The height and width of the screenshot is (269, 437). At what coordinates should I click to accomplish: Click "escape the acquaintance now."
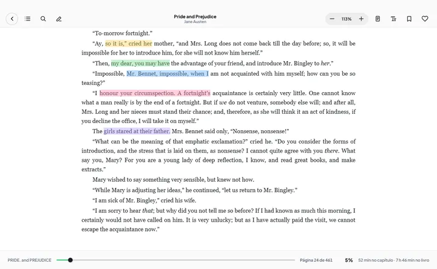click(120, 230)
